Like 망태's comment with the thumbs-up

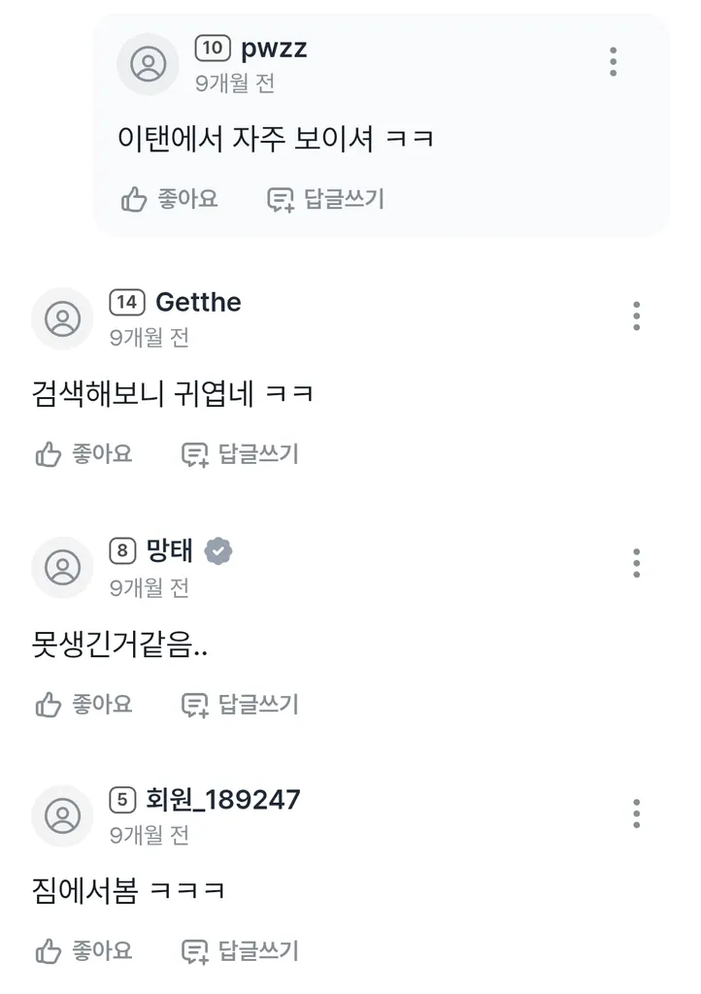(x=49, y=705)
